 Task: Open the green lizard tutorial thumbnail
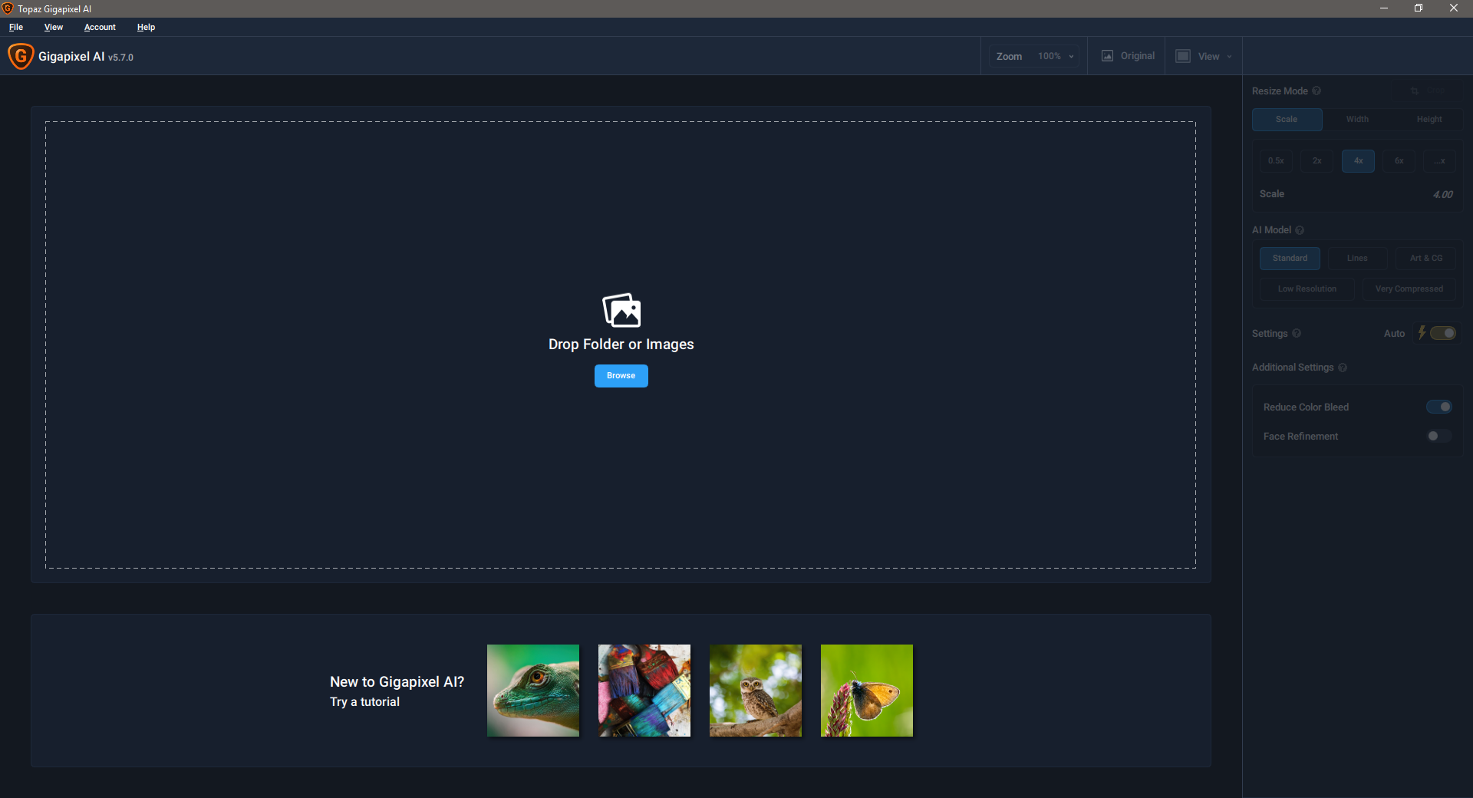(533, 691)
